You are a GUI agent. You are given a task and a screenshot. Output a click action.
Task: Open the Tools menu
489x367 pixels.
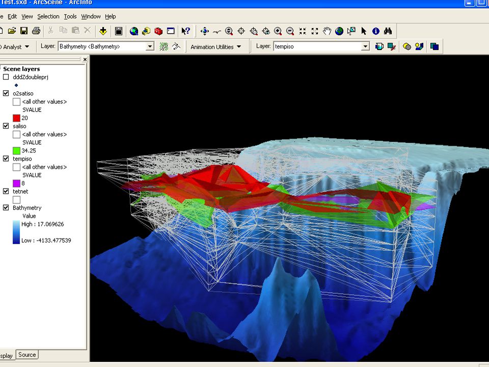point(70,16)
